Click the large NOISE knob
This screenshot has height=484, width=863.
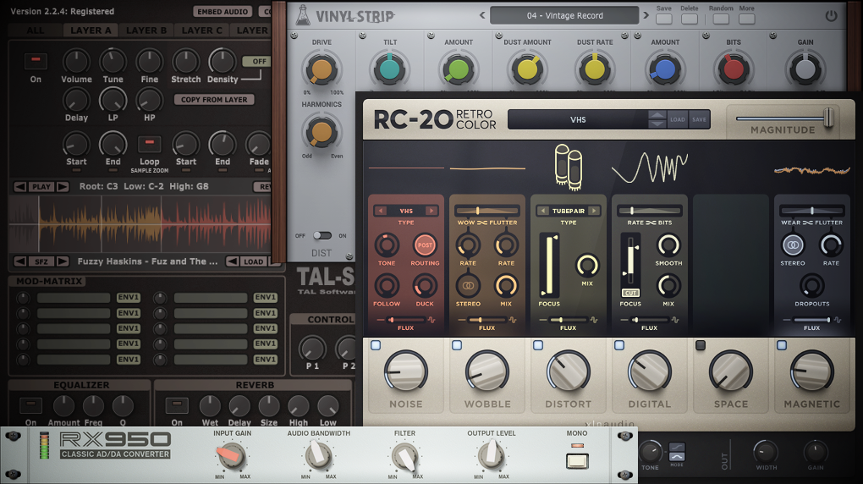(405, 371)
